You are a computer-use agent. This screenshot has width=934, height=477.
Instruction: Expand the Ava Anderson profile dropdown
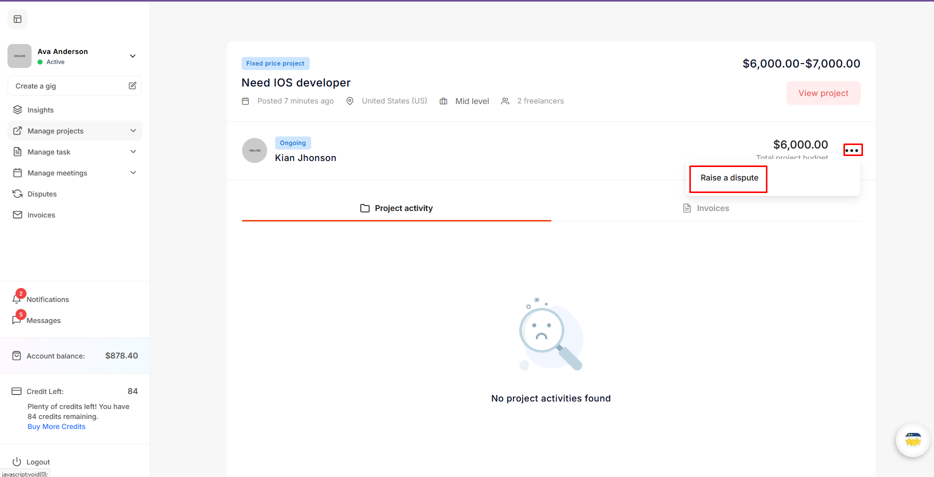coord(133,56)
